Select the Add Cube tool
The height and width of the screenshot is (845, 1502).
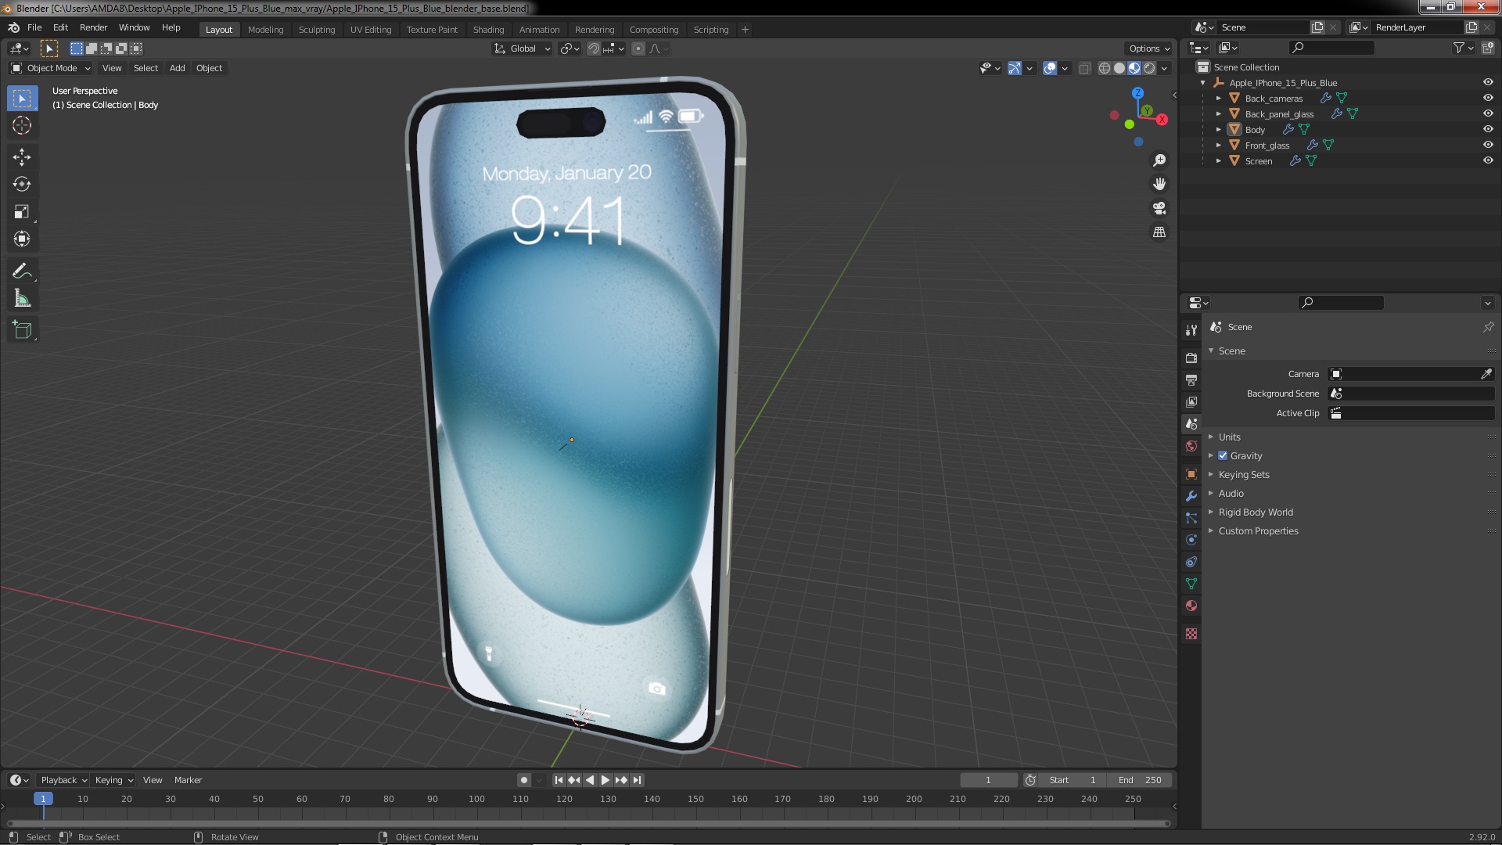pos(22,330)
